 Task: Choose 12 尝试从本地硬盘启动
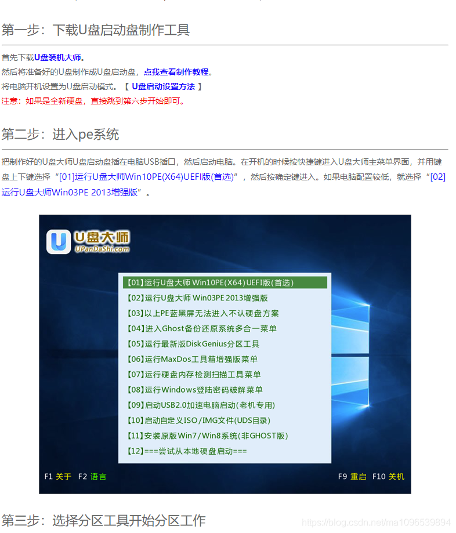187,451
